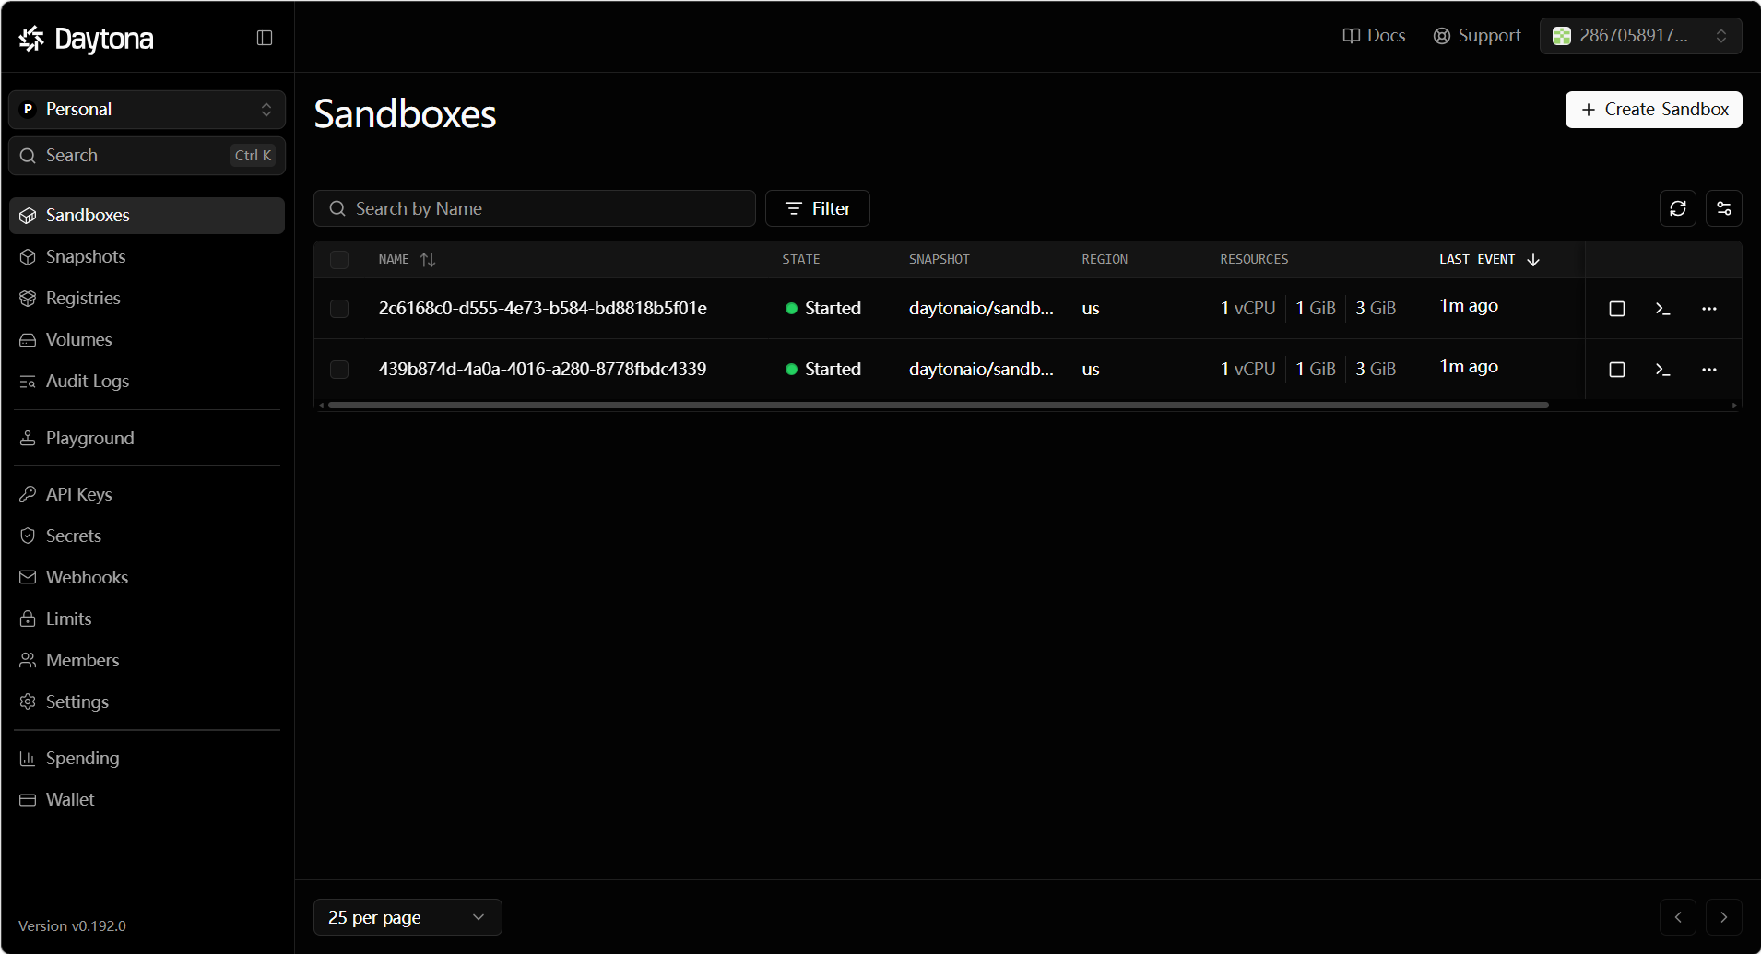Click the API Keys key icon
1761x954 pixels.
(x=28, y=494)
